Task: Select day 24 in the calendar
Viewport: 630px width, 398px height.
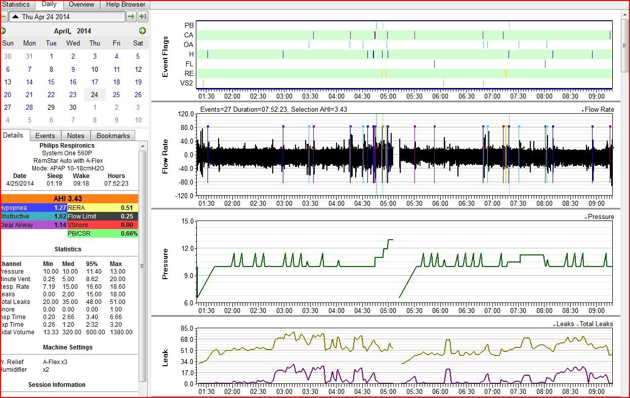Action: pos(95,95)
